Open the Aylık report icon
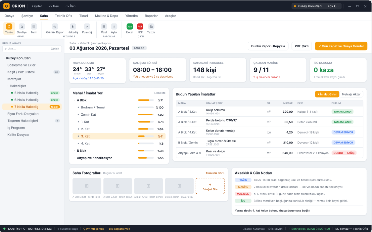The width and height of the screenshot is (372, 232). coord(114,26)
